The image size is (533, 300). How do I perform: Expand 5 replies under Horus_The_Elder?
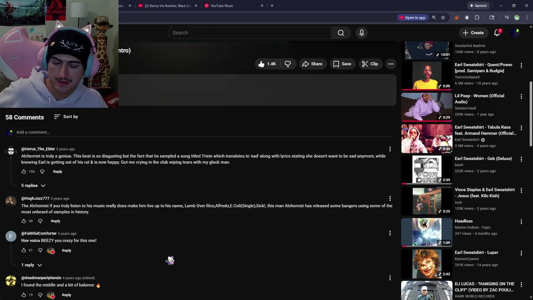point(33,185)
